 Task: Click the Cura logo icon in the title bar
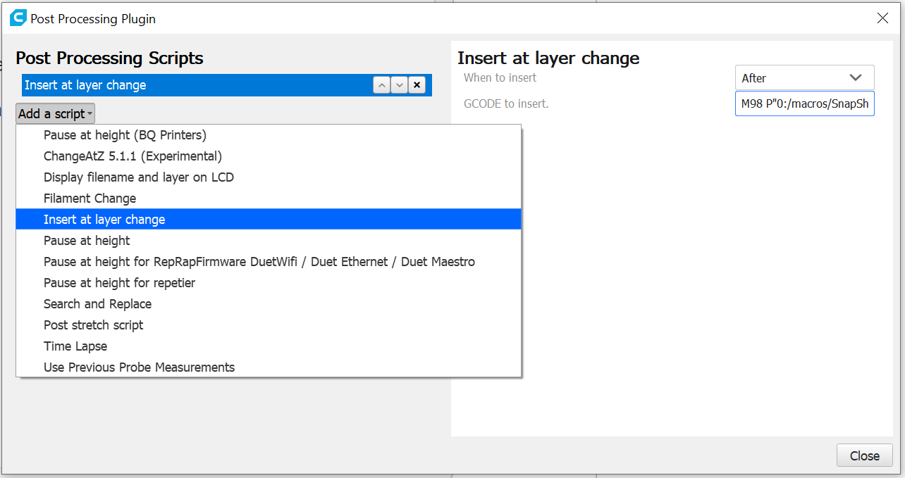pyautogui.click(x=18, y=18)
